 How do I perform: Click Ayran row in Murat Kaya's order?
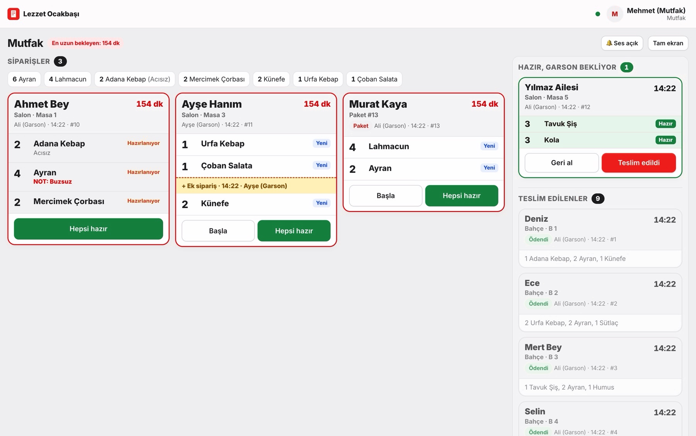[423, 169]
